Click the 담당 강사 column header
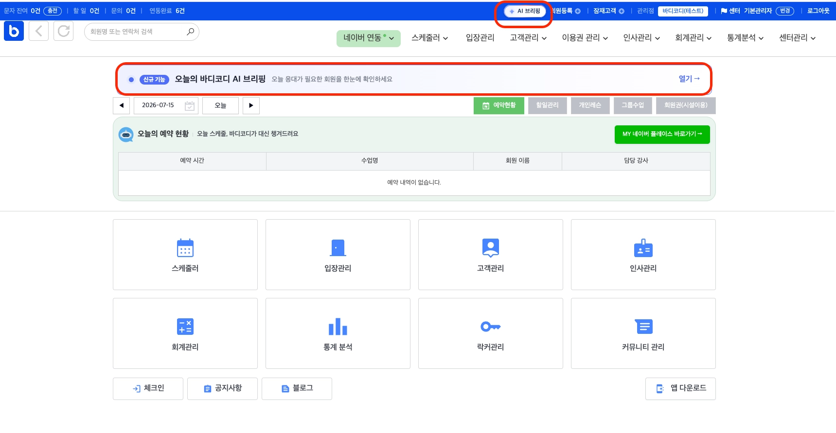The width and height of the screenshot is (836, 433). click(636, 161)
